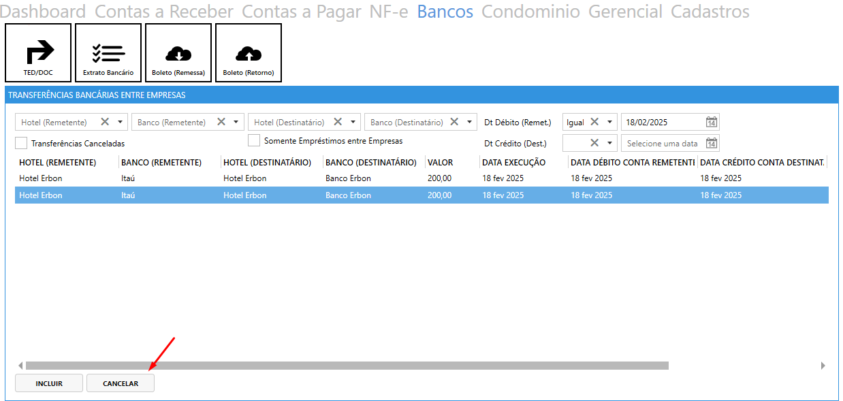Clear the Banco (Destinatário) filter X
Viewport: 843px width, 401px height.
coord(454,122)
